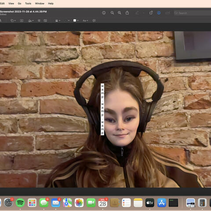Open the Border Color dropdown
This screenshot has height=211, width=211.
pos(67,21)
